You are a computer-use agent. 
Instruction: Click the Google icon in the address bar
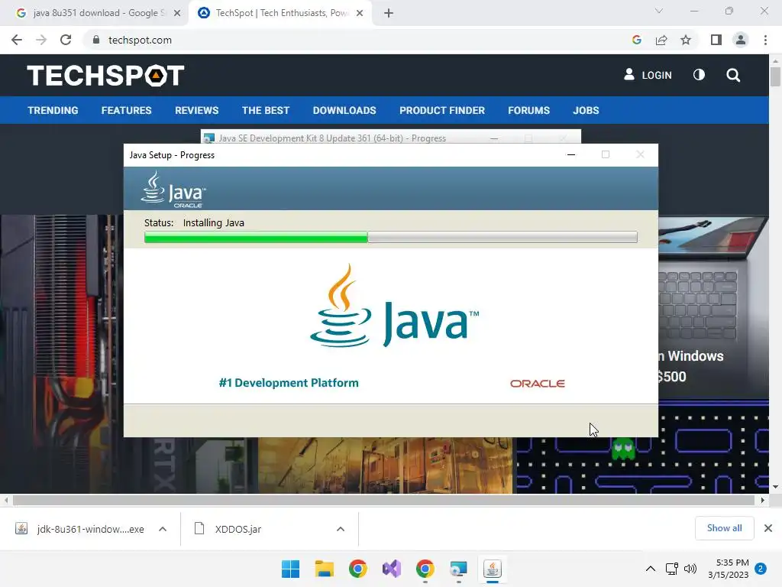[636, 40]
